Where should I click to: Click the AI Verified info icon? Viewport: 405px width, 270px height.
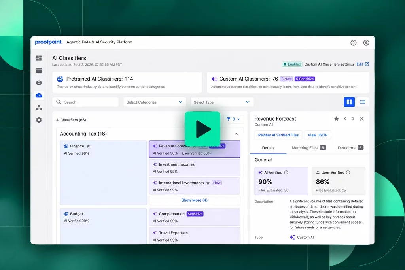tap(286, 172)
